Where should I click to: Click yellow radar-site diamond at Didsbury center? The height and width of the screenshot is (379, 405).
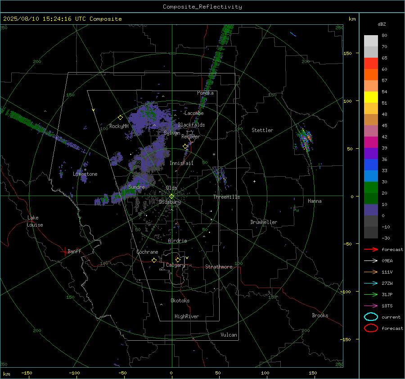click(x=172, y=196)
